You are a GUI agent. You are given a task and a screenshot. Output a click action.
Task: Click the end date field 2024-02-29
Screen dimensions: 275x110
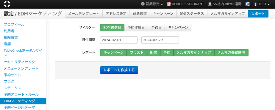click(160, 40)
